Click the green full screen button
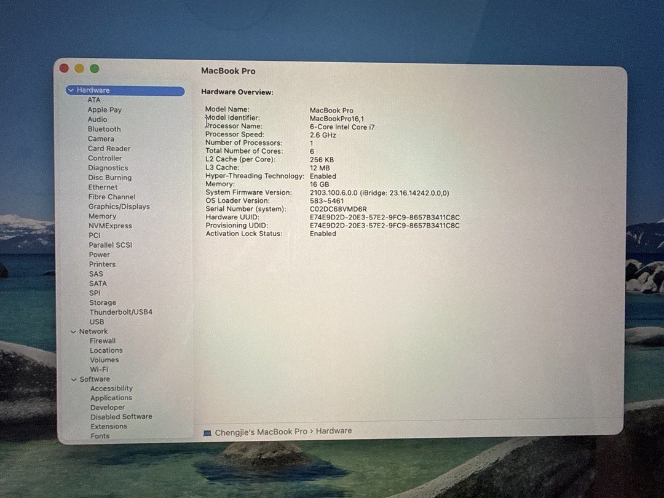This screenshot has width=664, height=498. [x=95, y=69]
